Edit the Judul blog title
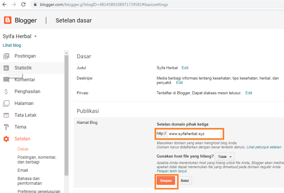 [185, 68]
